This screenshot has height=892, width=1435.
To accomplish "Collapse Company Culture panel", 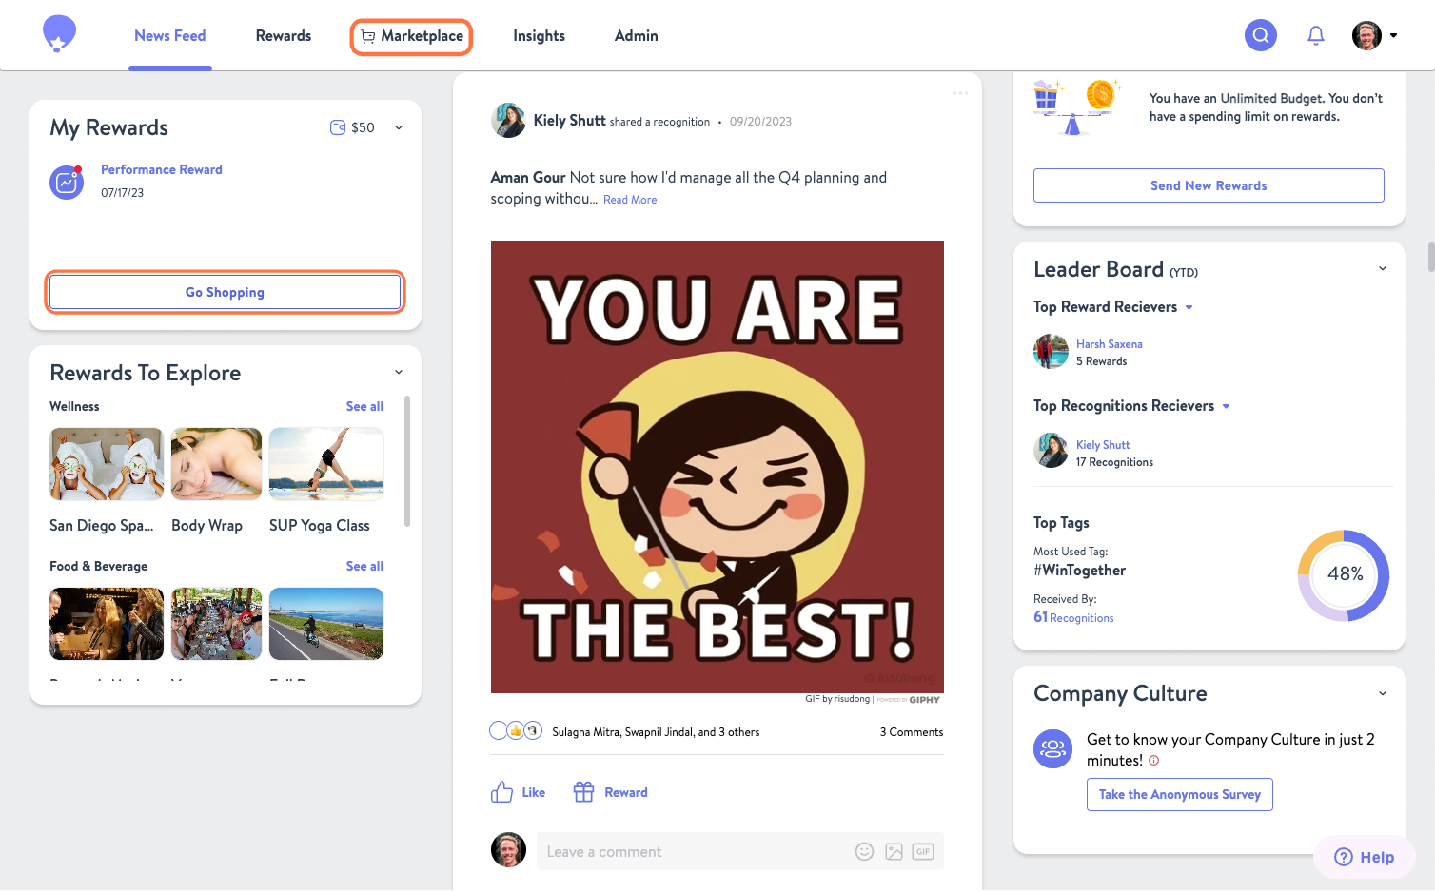I will click(x=1383, y=694).
